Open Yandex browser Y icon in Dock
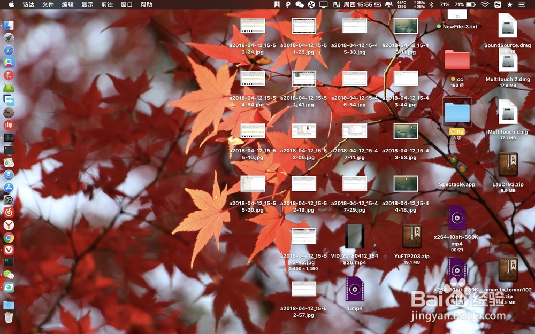The width and height of the screenshot is (535, 334). click(x=9, y=225)
